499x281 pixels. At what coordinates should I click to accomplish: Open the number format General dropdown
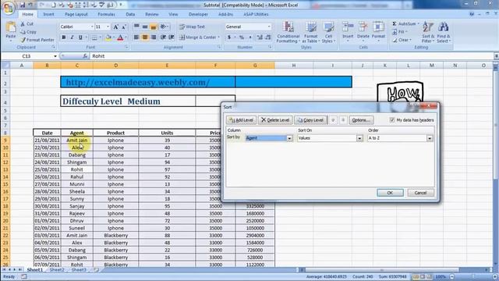pos(269,27)
